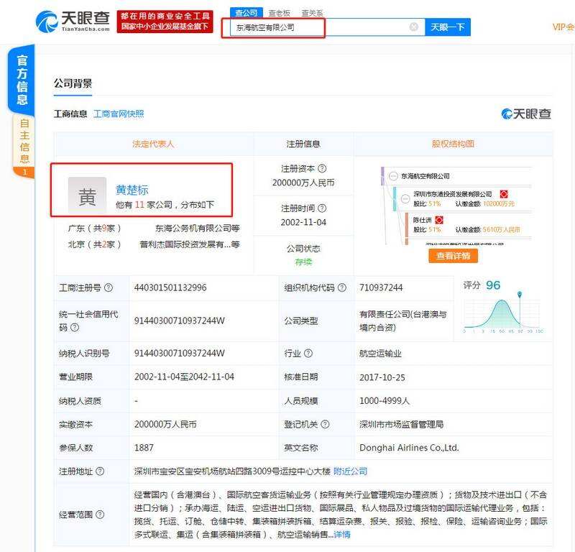This screenshot has width=575, height=552.
Task: Click the 存续 company status text
Action: [303, 262]
